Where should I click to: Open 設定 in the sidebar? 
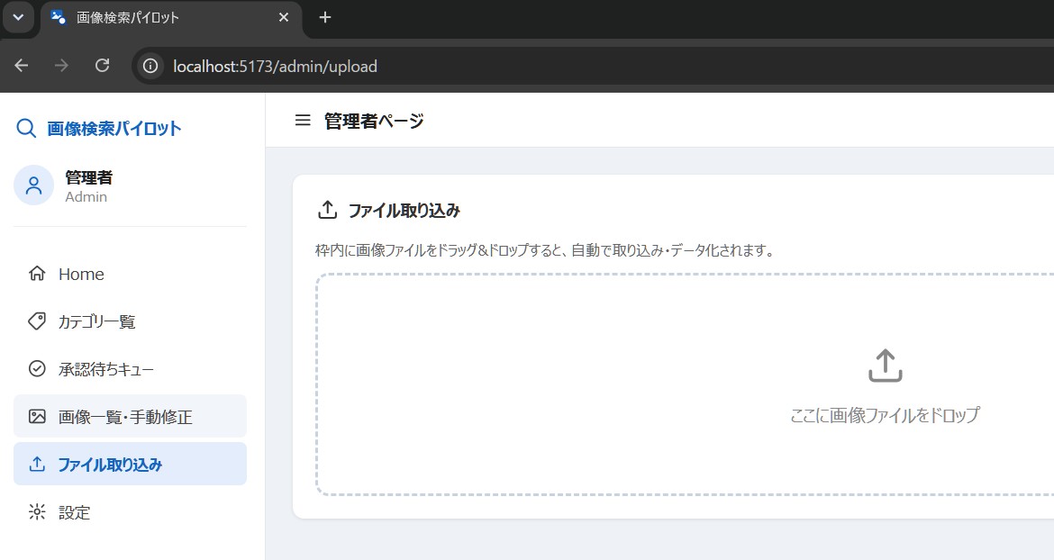130,512
